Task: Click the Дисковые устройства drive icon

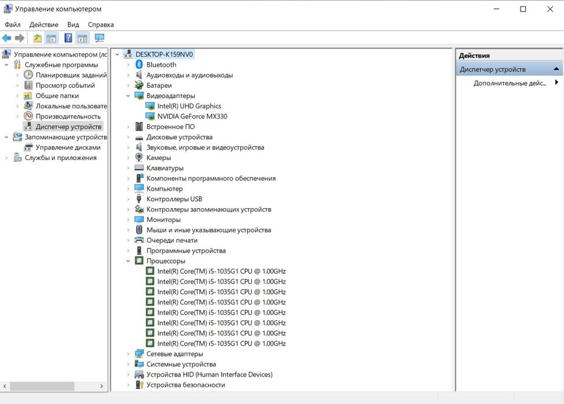Action: tap(139, 137)
